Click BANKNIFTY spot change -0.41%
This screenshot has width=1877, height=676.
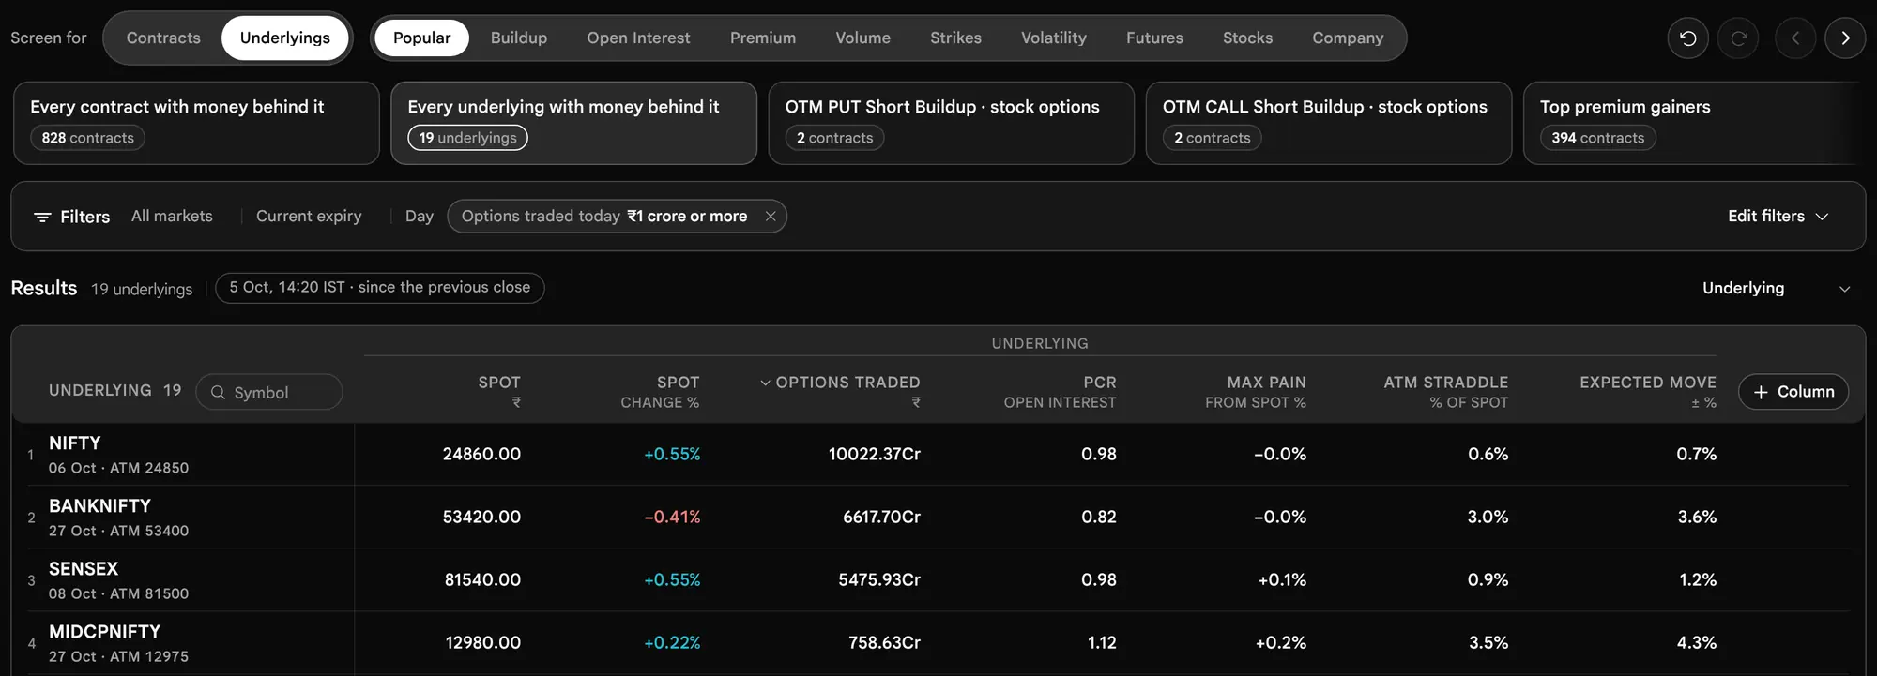[x=672, y=518]
